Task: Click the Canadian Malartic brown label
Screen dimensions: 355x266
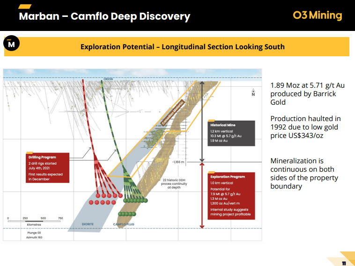Action: pyautogui.click(x=173, y=113)
